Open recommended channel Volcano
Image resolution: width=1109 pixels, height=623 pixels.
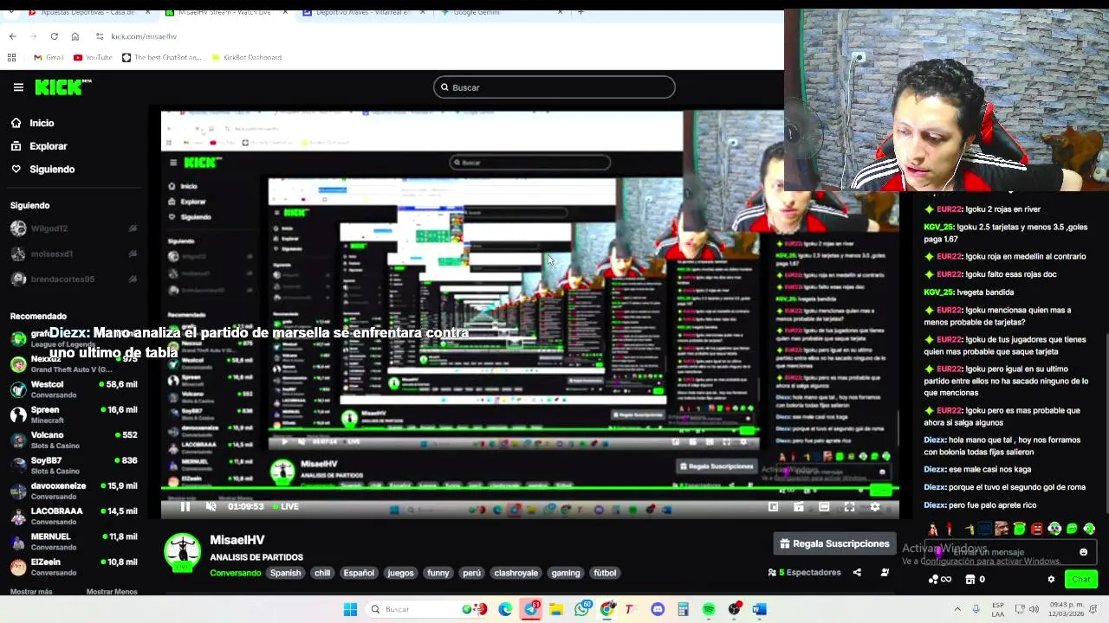pyautogui.click(x=74, y=440)
